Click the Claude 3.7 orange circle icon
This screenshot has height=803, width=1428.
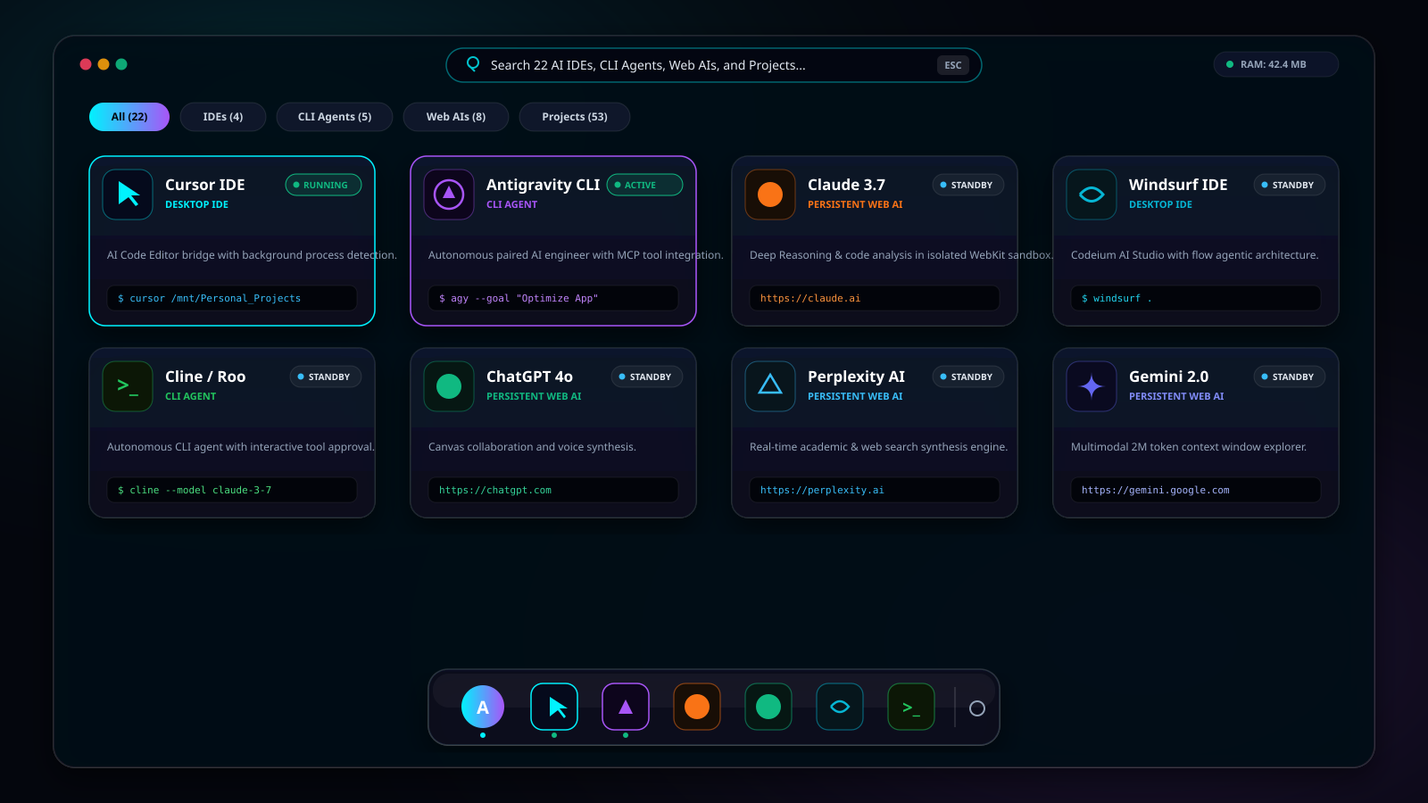click(770, 195)
